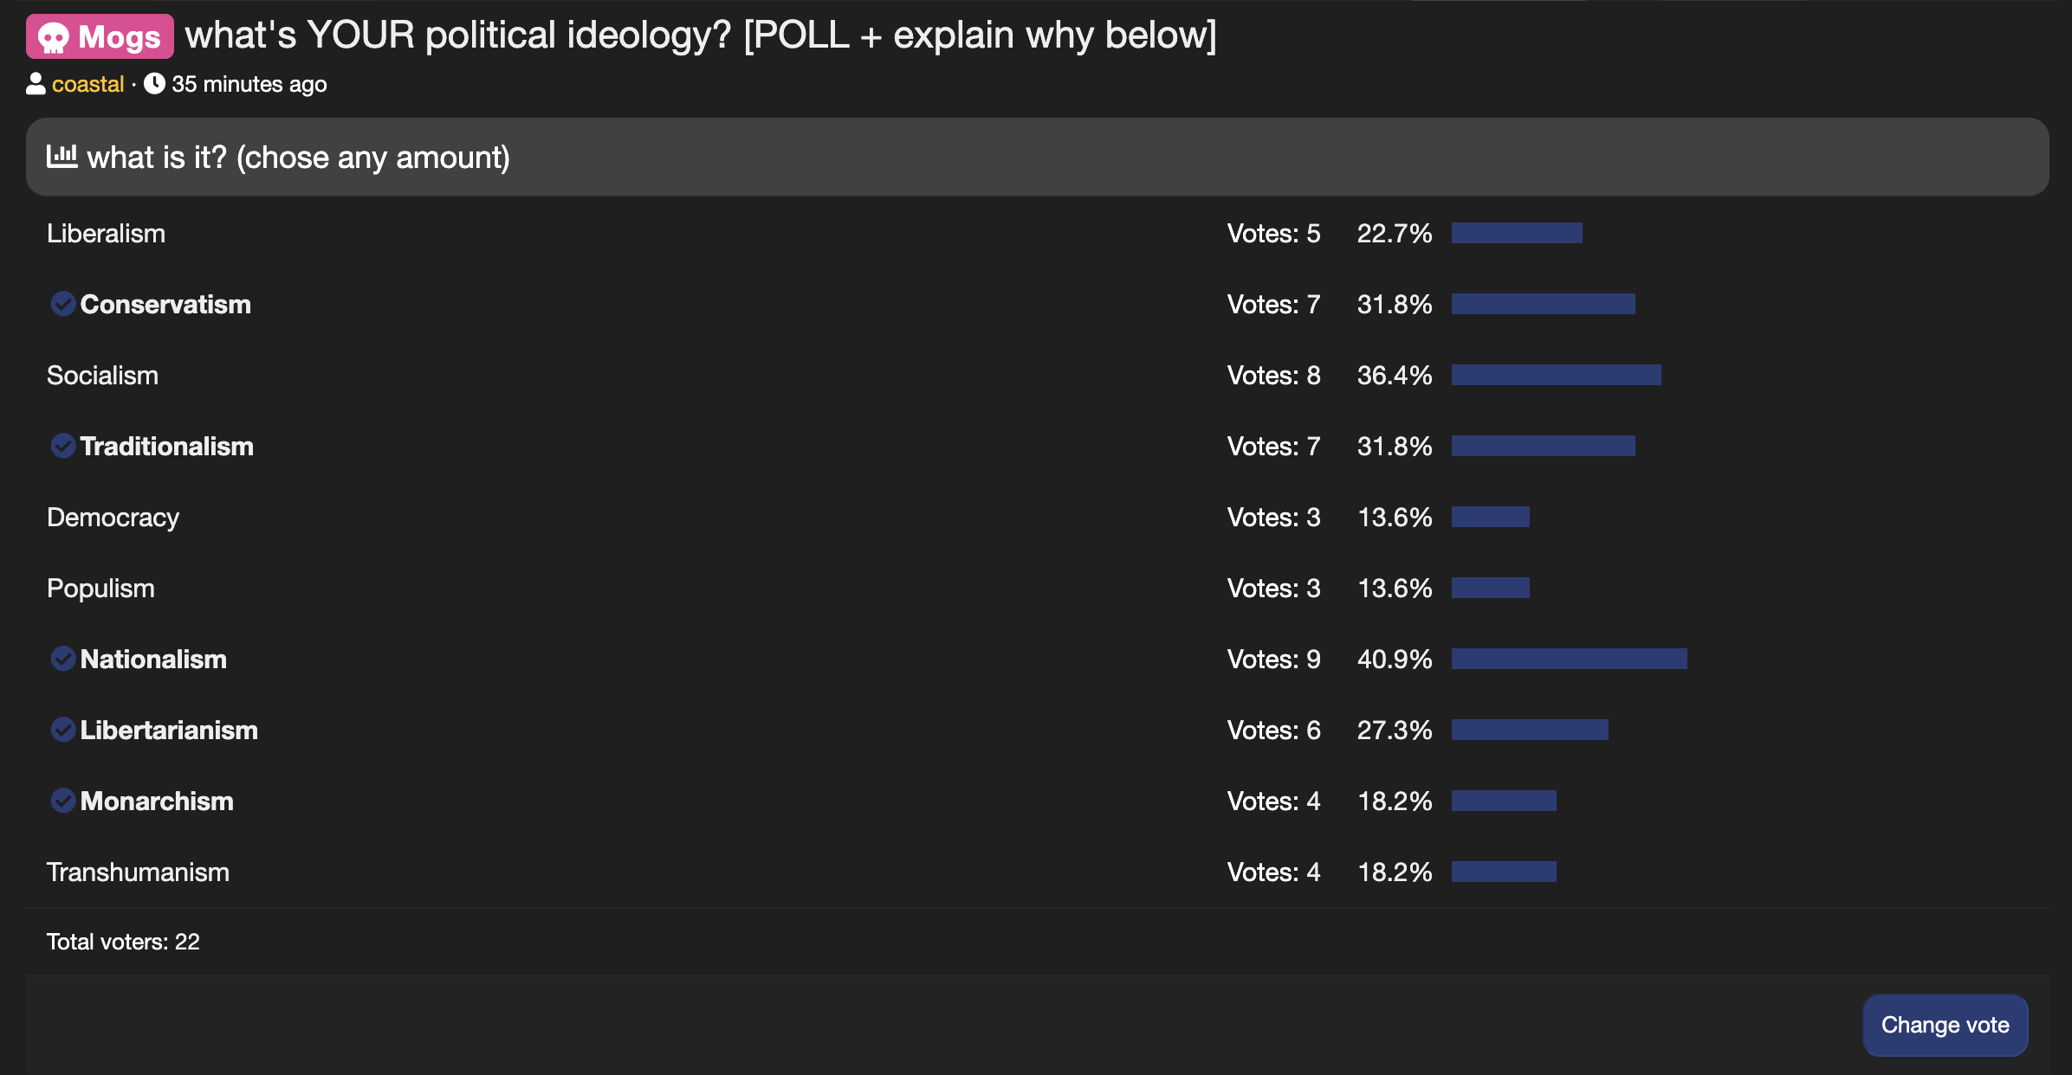
Task: Click the Change vote button
Action: pos(1945,1025)
